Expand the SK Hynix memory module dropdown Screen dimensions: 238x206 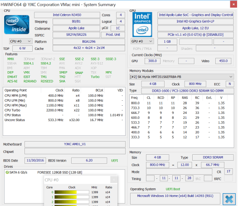pyautogui.click(x=181, y=77)
